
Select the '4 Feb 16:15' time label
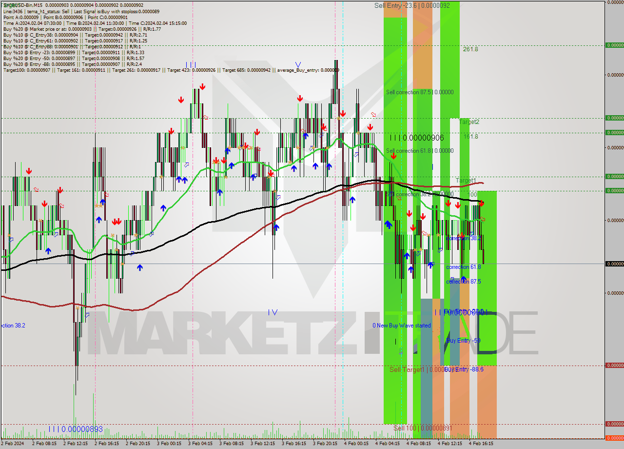coord(481,444)
